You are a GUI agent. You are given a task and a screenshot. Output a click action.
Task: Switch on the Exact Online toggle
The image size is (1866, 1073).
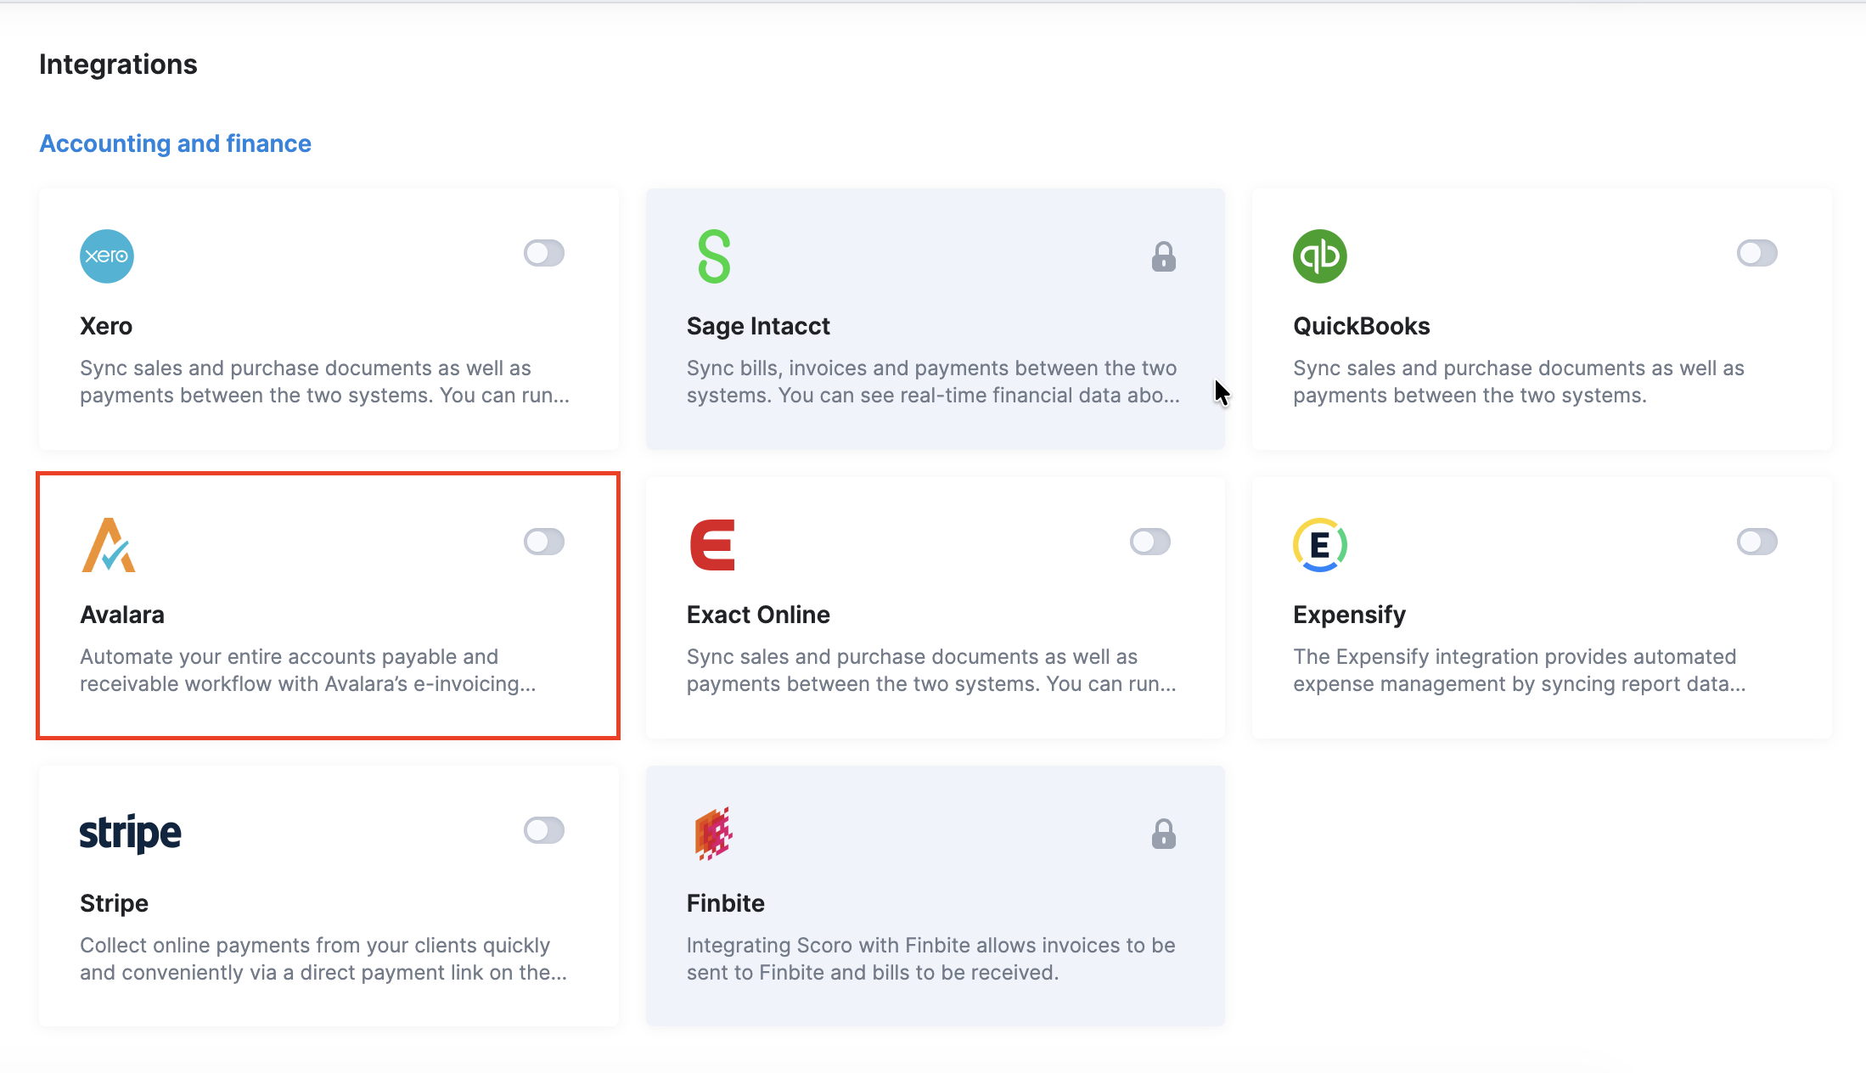(1150, 542)
